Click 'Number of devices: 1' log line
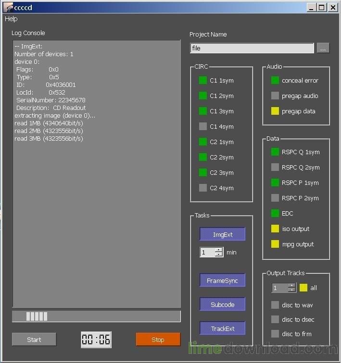341x363 pixels. pyautogui.click(x=44, y=54)
